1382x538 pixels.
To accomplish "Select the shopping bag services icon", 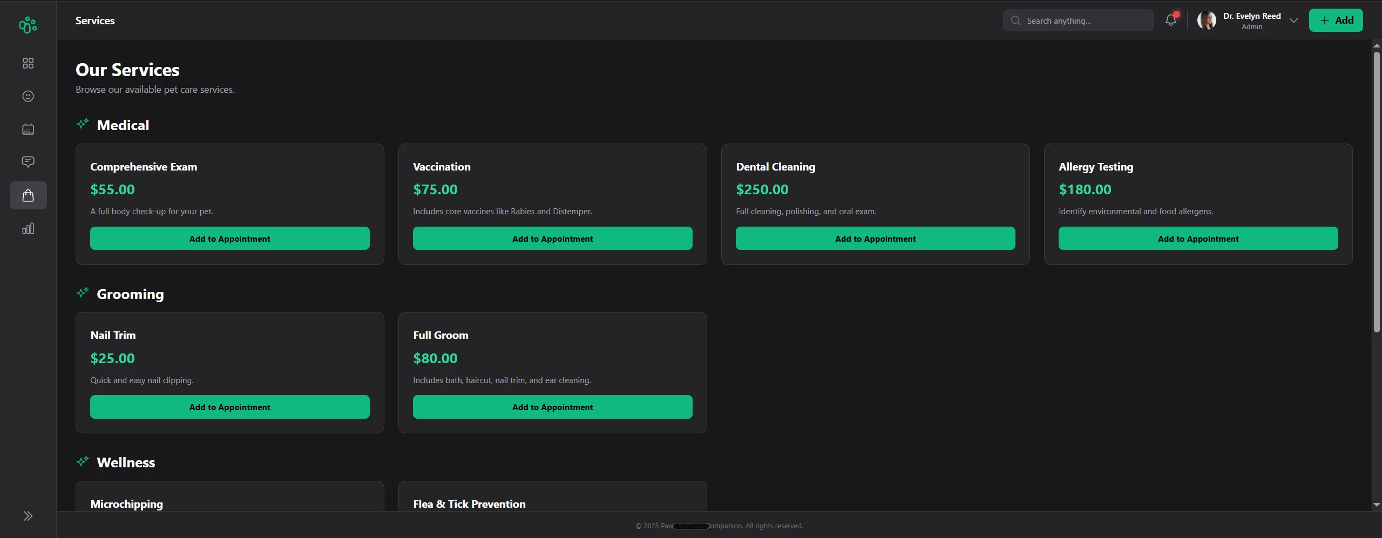I will (28, 195).
